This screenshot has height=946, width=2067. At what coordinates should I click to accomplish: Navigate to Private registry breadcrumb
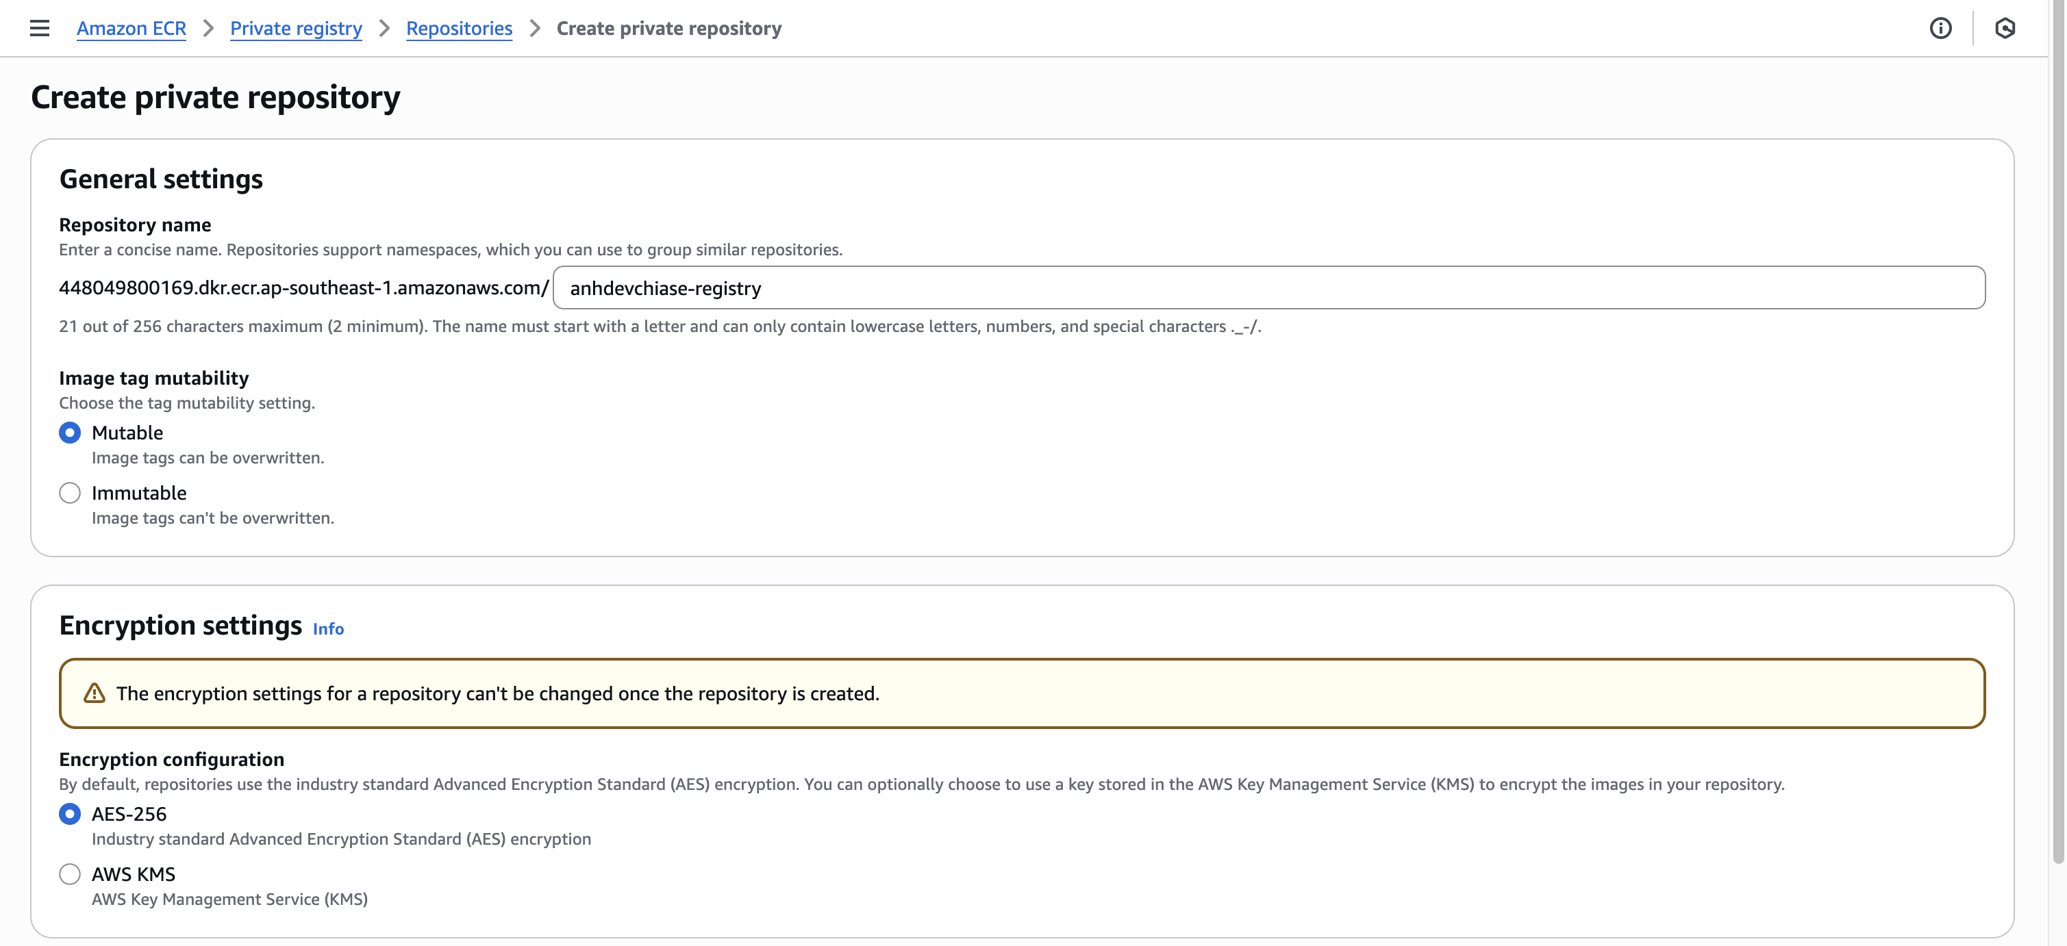296,28
